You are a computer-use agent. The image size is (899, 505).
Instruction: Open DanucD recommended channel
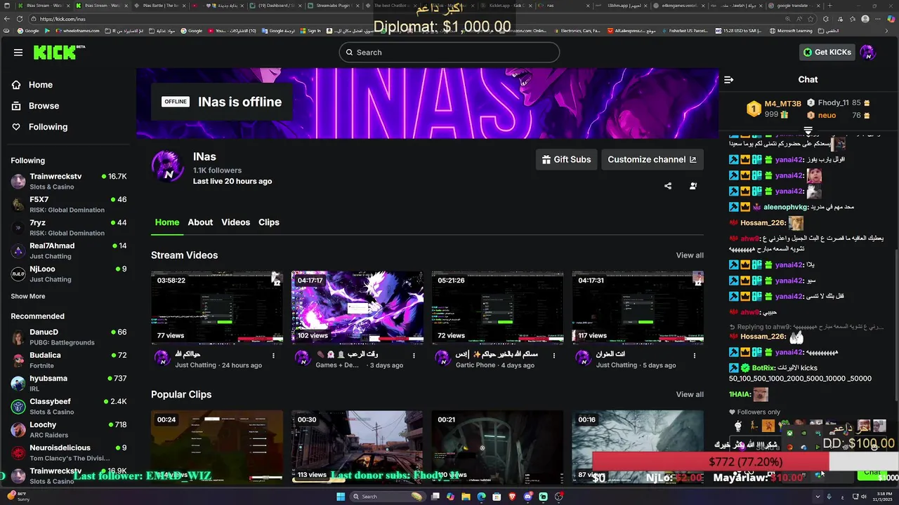[68, 337]
